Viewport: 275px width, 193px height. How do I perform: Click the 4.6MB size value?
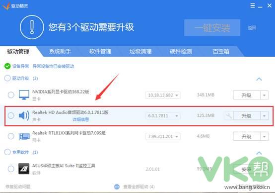(203, 136)
